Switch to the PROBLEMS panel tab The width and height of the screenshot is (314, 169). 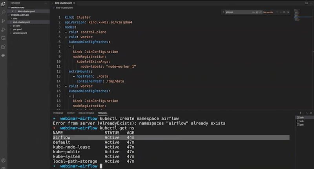[58, 113]
